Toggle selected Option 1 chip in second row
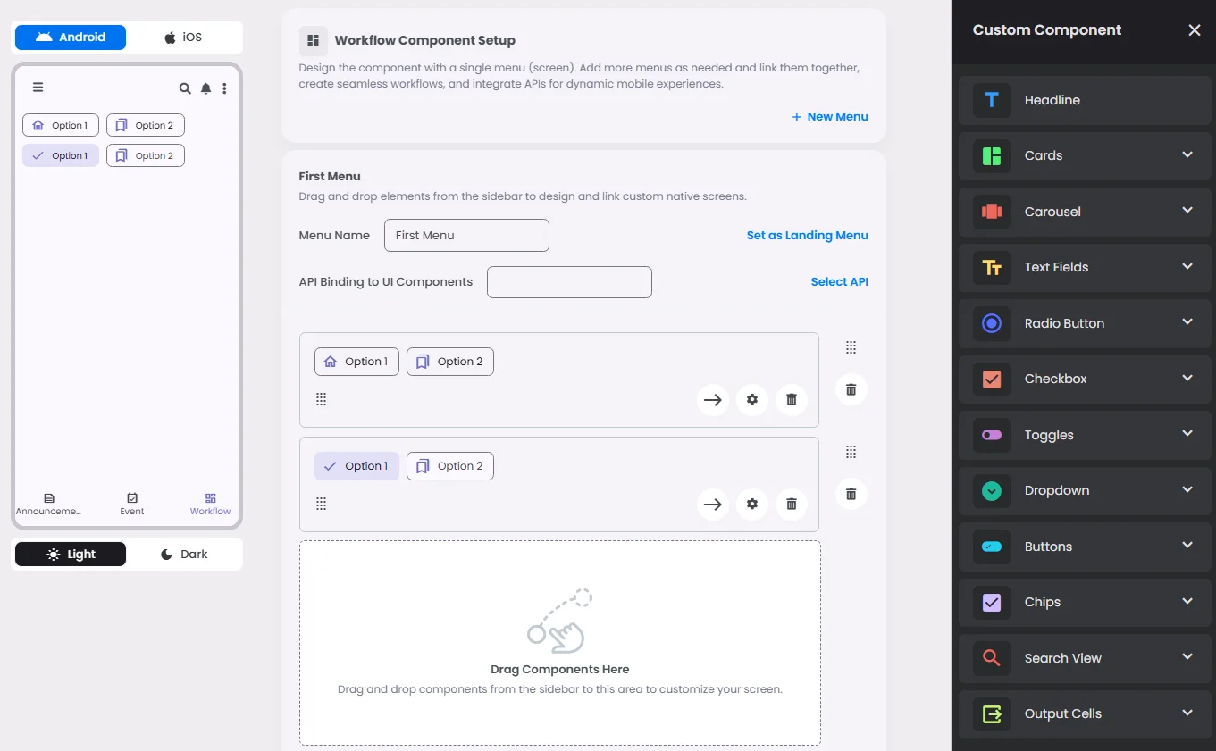 tap(356, 466)
